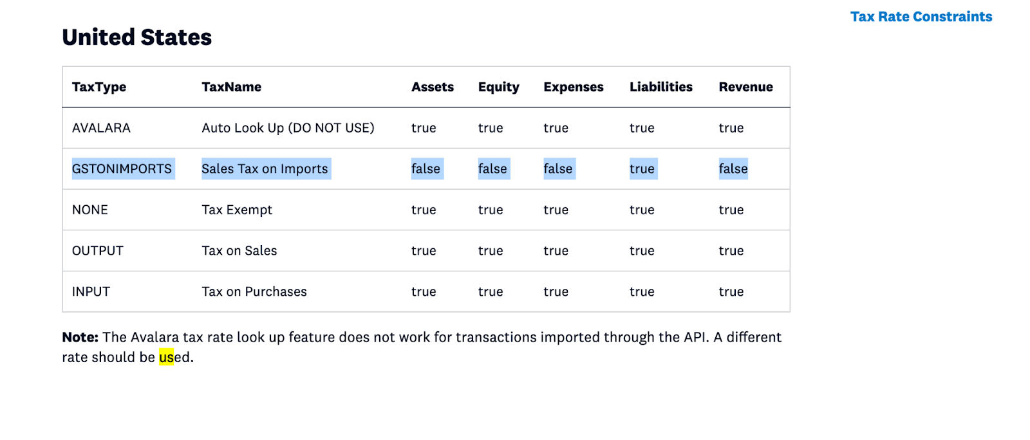
Task: Select the INPUT tax type cell
Action: click(x=91, y=292)
